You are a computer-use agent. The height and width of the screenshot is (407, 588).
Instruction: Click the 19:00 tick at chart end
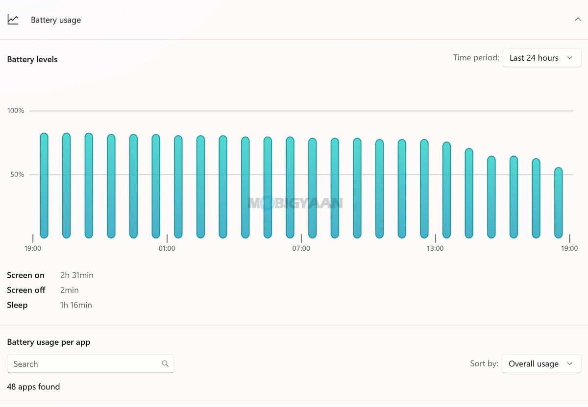(569, 239)
